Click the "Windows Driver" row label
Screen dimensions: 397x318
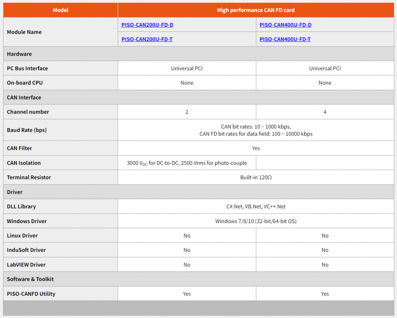[27, 221]
